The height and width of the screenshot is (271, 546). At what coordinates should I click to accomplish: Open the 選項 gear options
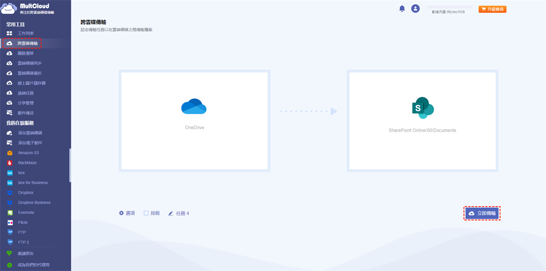pyautogui.click(x=127, y=213)
